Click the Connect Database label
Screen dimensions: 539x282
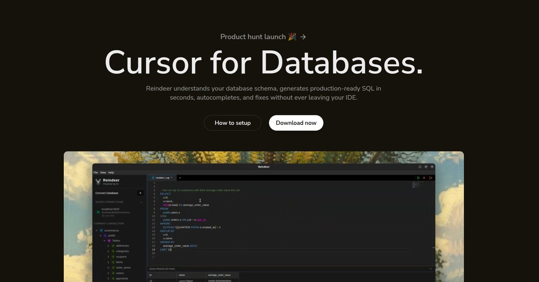[x=107, y=193]
